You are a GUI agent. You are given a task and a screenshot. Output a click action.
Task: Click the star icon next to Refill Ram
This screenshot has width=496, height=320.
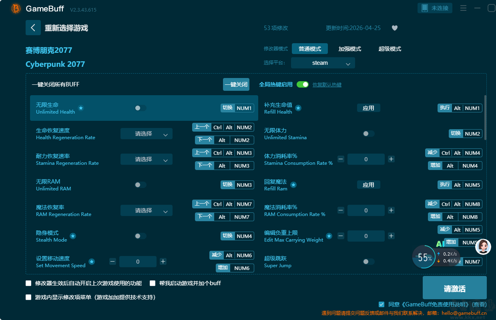click(293, 185)
